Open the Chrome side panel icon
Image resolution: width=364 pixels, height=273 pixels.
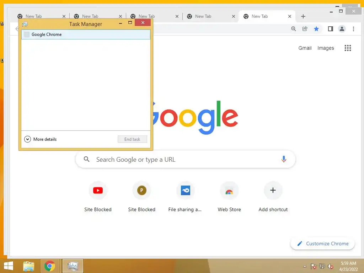[x=330, y=29]
